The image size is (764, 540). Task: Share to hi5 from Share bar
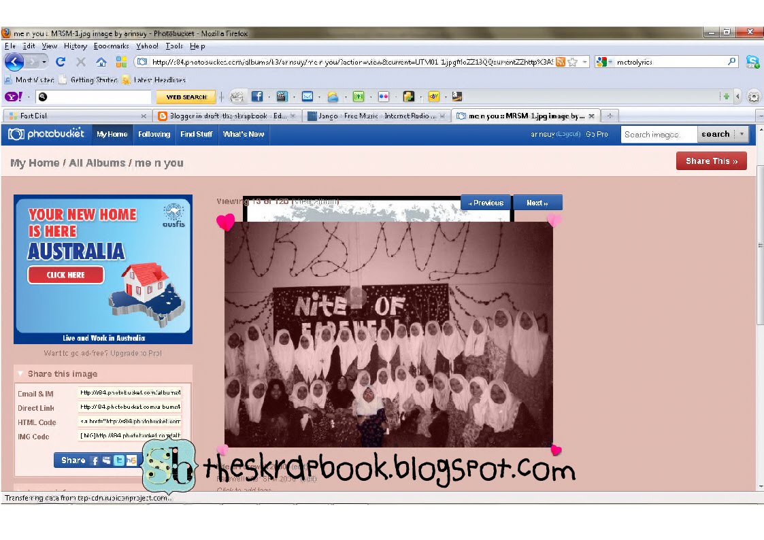pyautogui.click(x=131, y=460)
